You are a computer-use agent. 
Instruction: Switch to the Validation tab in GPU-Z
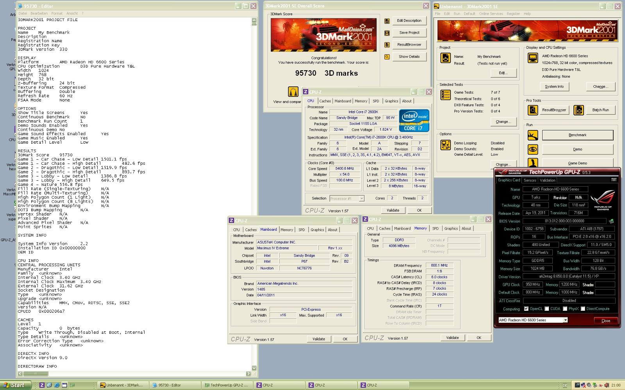tap(547, 180)
